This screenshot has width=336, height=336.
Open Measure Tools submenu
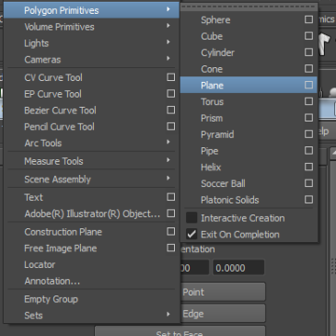(x=92, y=161)
